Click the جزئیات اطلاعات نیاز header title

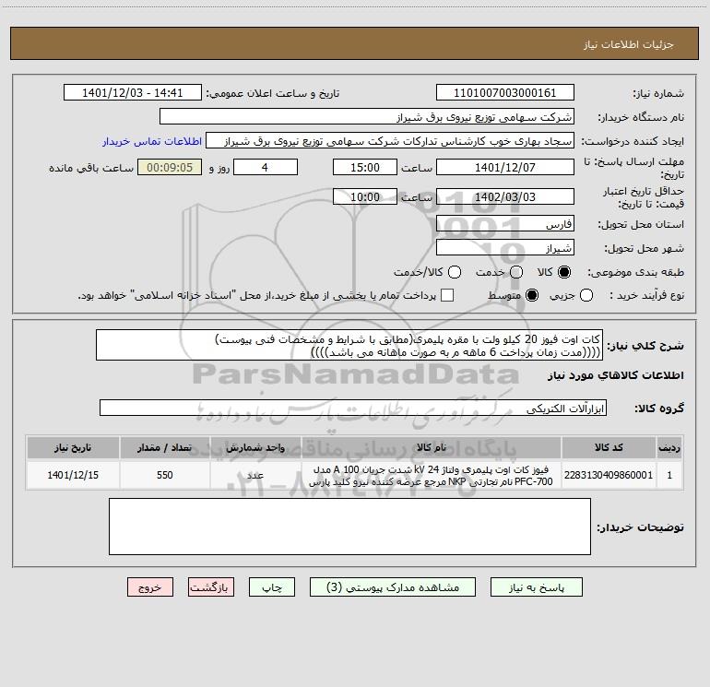[x=628, y=44]
